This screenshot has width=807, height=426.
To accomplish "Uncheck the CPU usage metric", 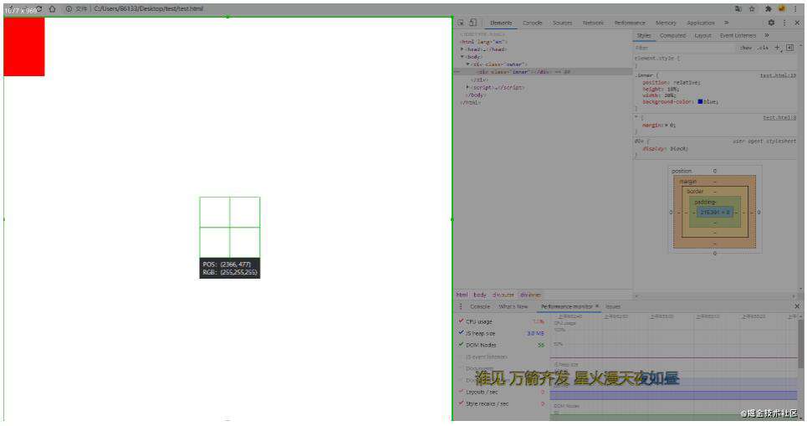I will click(x=461, y=321).
